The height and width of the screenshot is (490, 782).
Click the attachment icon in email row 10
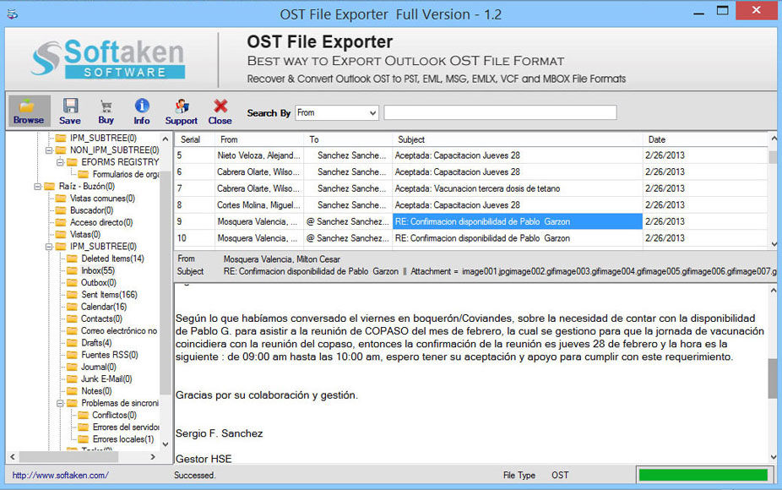pyautogui.click(x=310, y=238)
